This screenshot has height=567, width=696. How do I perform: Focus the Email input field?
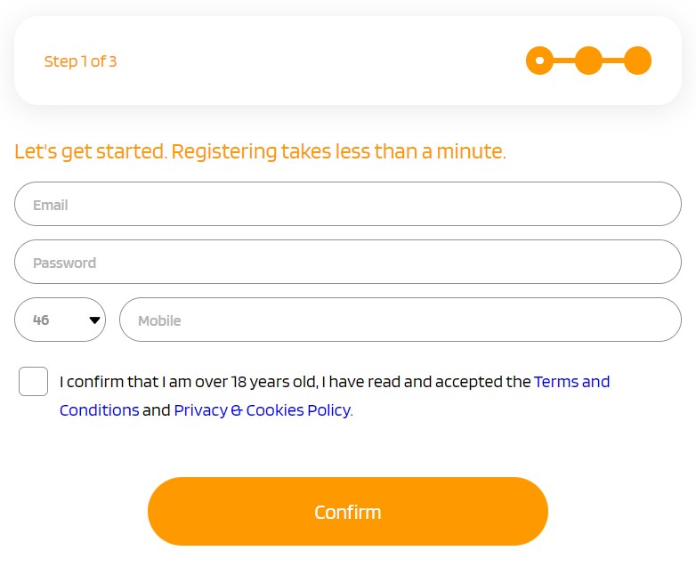348,204
